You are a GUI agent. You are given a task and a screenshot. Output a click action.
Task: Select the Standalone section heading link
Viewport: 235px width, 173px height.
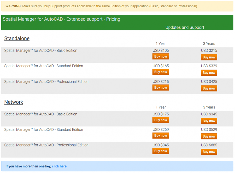pyautogui.click(x=17, y=38)
